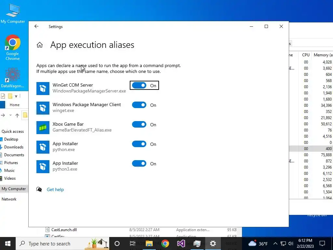Click Get help link
333x250 pixels.
pos(55,189)
